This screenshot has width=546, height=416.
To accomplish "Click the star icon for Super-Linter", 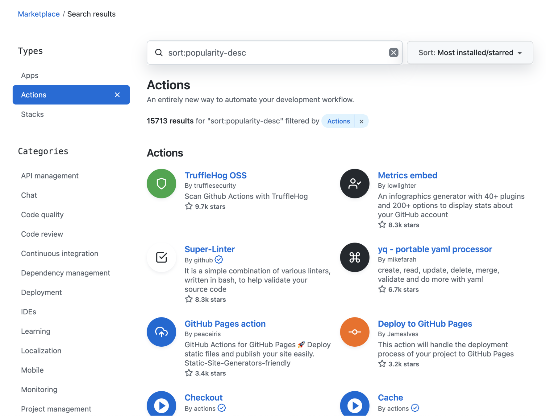I will coord(189,299).
